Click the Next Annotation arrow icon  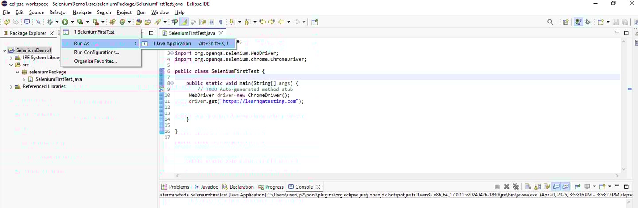(x=232, y=22)
